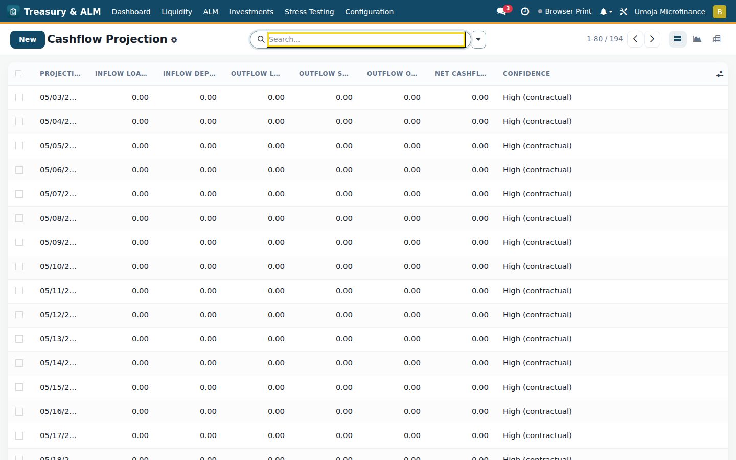Tick the checkbox for row 05/04
This screenshot has height=460, width=736.
[19, 121]
